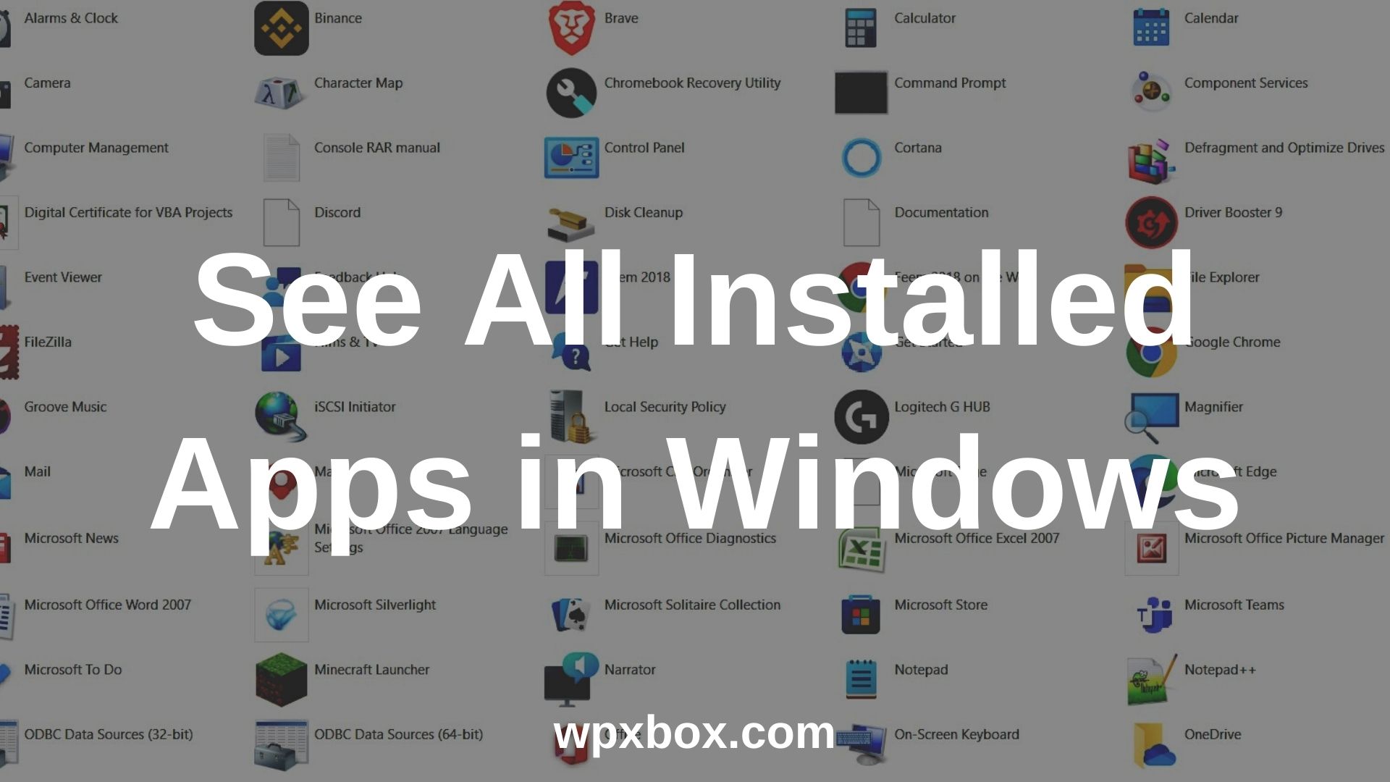Screen dimensions: 1390x782
Task: Select Command Prompt entry
Action: 949,82
